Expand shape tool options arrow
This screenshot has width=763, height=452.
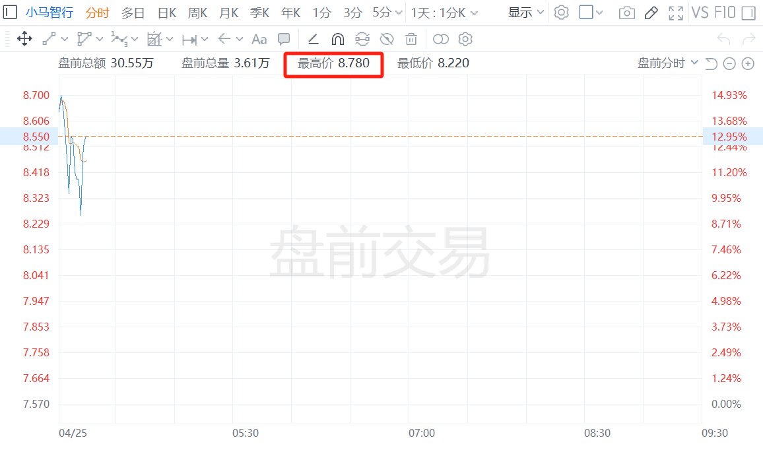(x=100, y=39)
